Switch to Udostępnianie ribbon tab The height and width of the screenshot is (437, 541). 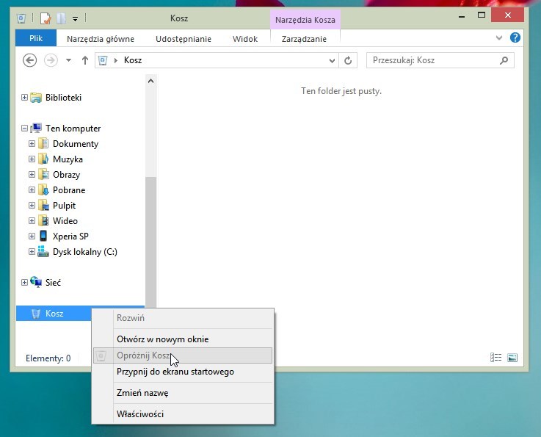tap(184, 39)
